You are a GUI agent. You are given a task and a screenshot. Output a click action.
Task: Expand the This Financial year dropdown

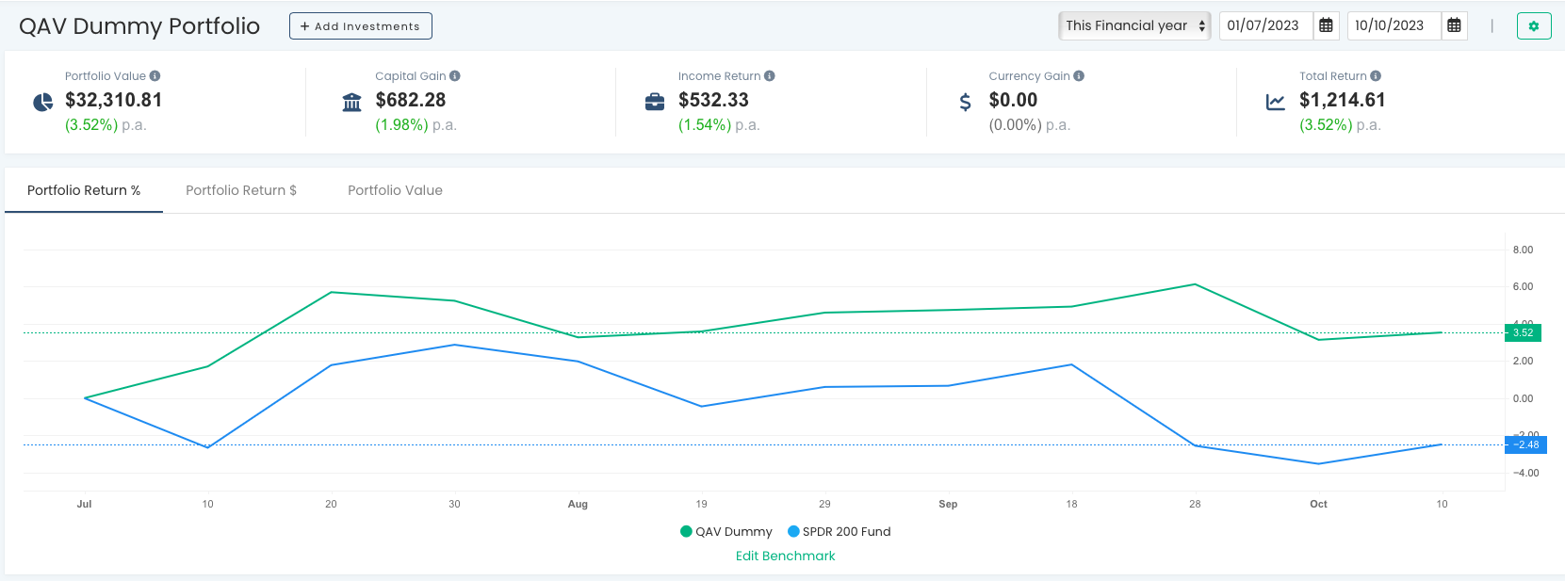click(1134, 25)
